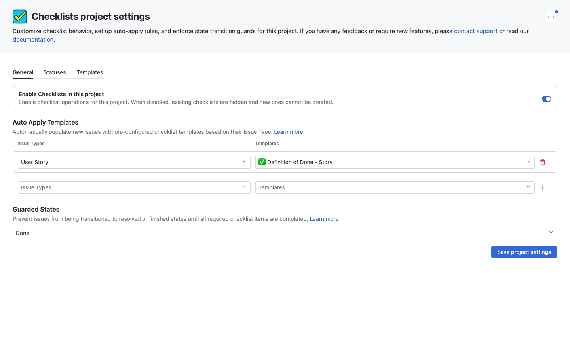Expand the empty Templates dropdown
The width and height of the screenshot is (570, 356).
395,187
